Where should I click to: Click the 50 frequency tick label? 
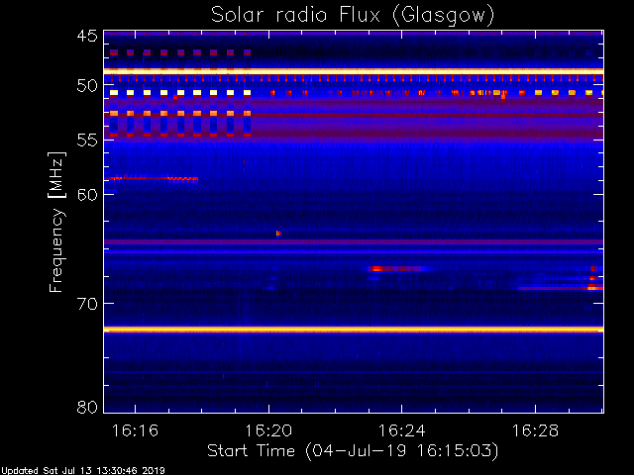tap(87, 86)
